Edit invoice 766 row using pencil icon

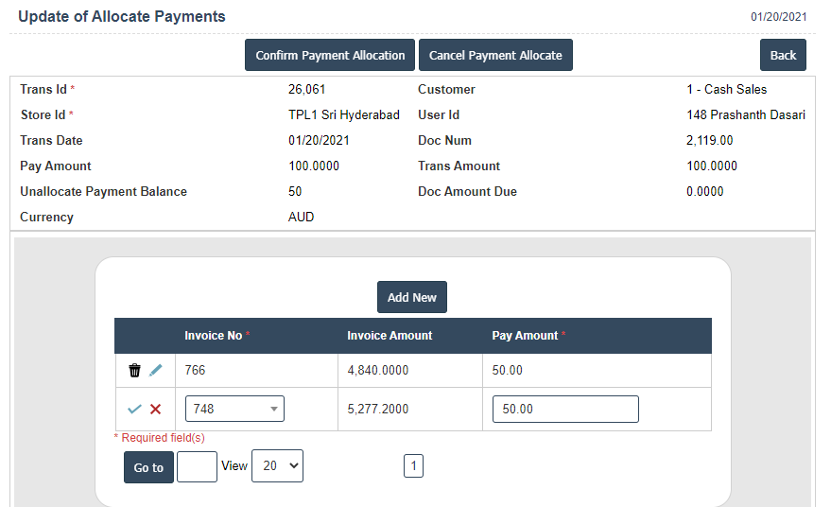[156, 371]
